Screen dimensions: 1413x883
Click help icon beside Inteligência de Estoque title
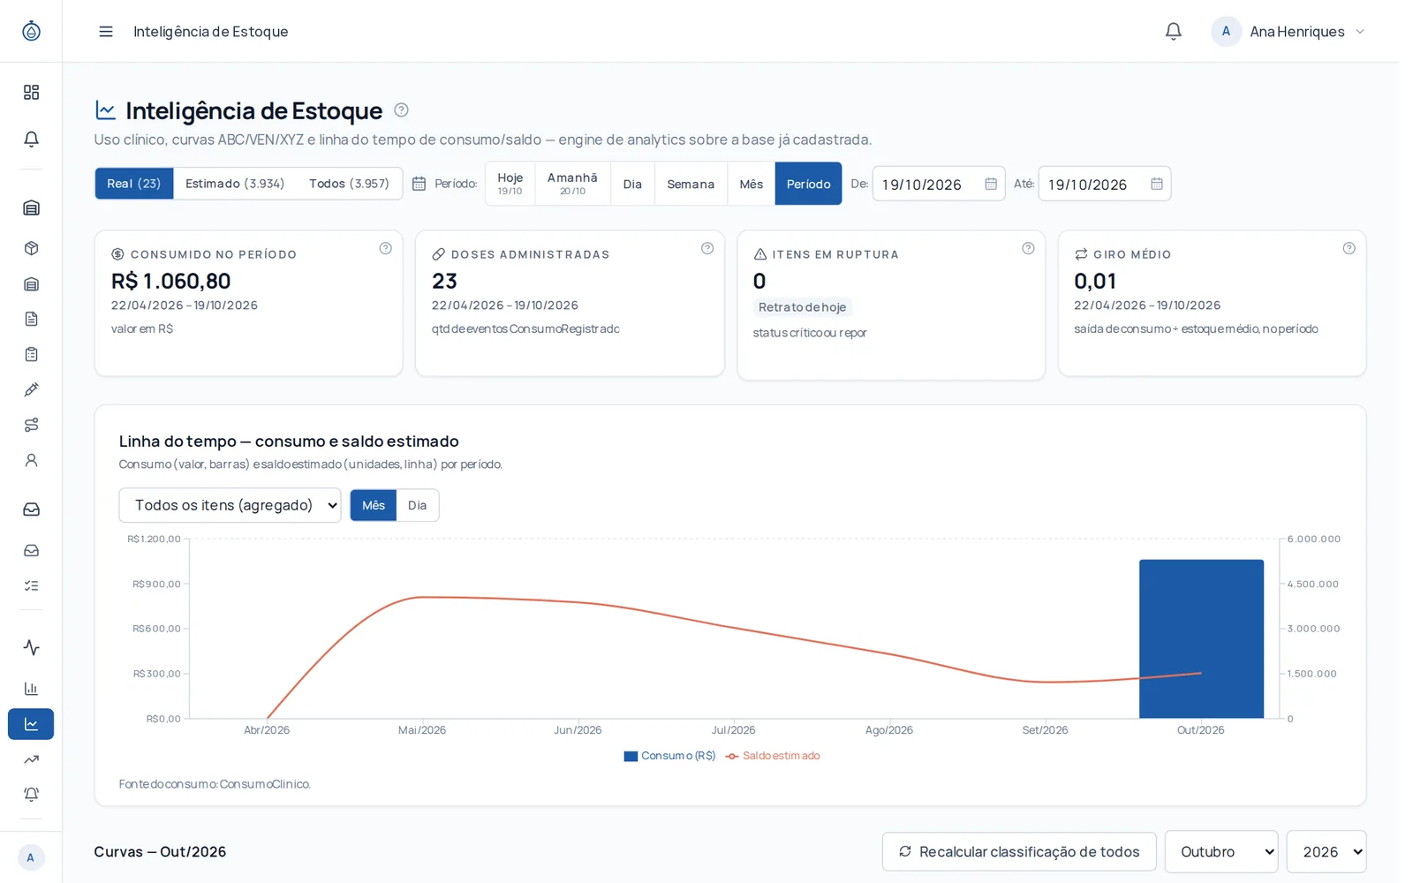click(401, 110)
